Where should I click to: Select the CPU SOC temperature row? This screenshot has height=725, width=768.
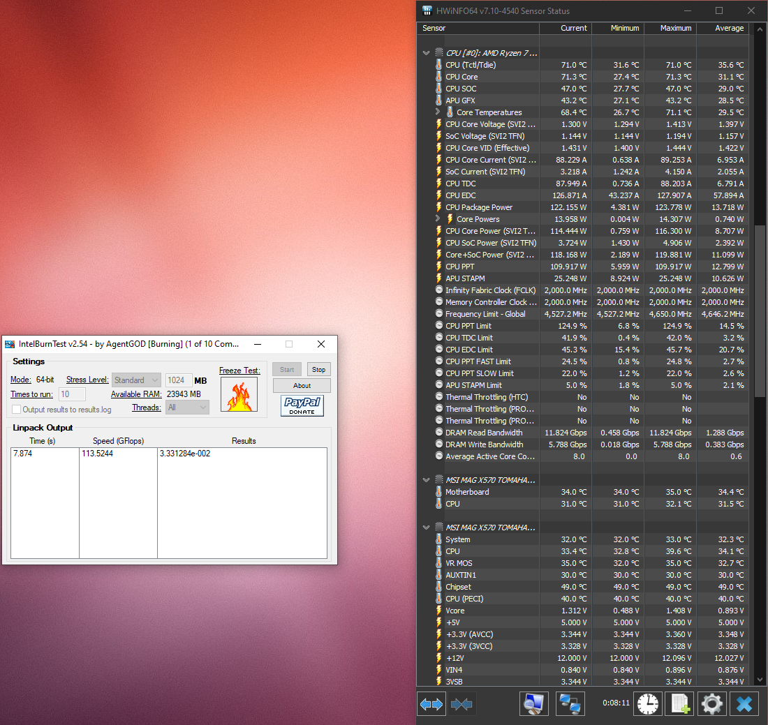point(583,89)
